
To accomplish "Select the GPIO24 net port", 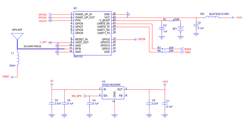I will pyautogui.click(x=42, y=14).
